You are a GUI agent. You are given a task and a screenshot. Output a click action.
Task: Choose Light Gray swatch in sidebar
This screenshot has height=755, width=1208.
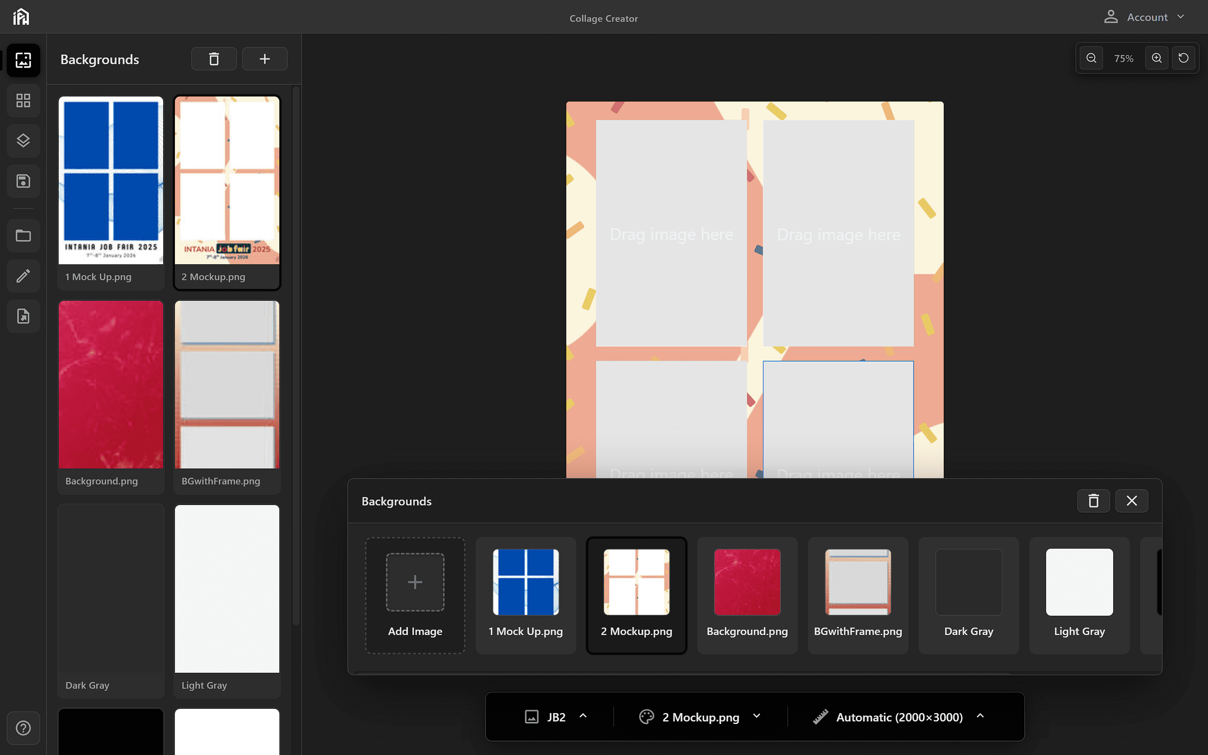[x=227, y=601]
